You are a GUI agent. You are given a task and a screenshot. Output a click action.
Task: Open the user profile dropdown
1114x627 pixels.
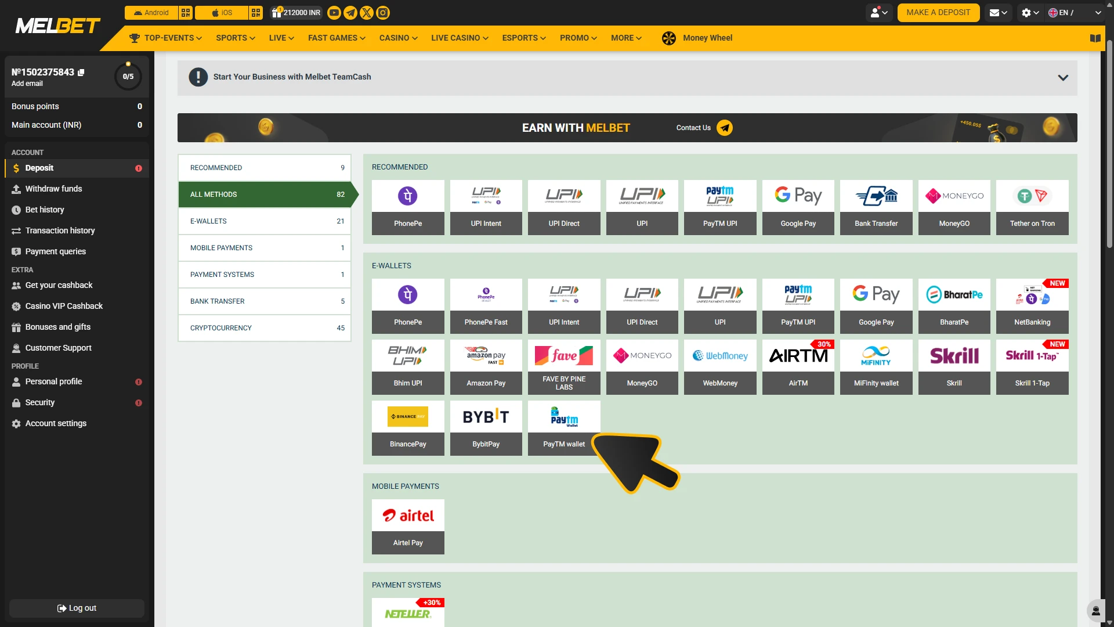pyautogui.click(x=879, y=13)
